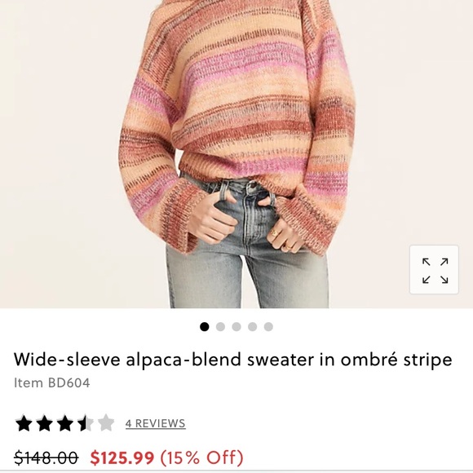Show the fourth product image via dot
The image size is (473, 473).
[253, 327]
